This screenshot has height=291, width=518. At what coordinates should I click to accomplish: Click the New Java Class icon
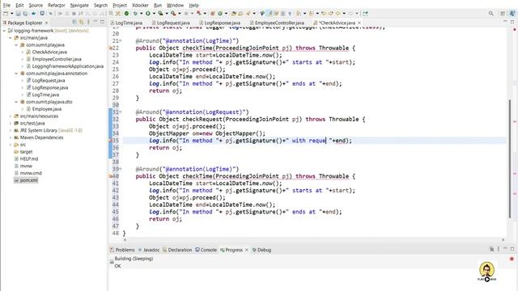tap(219, 14)
